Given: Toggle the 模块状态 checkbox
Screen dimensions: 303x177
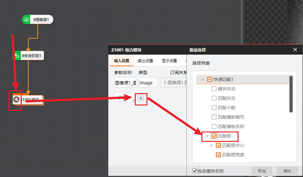Looking at the screenshot, I should point(214,89).
